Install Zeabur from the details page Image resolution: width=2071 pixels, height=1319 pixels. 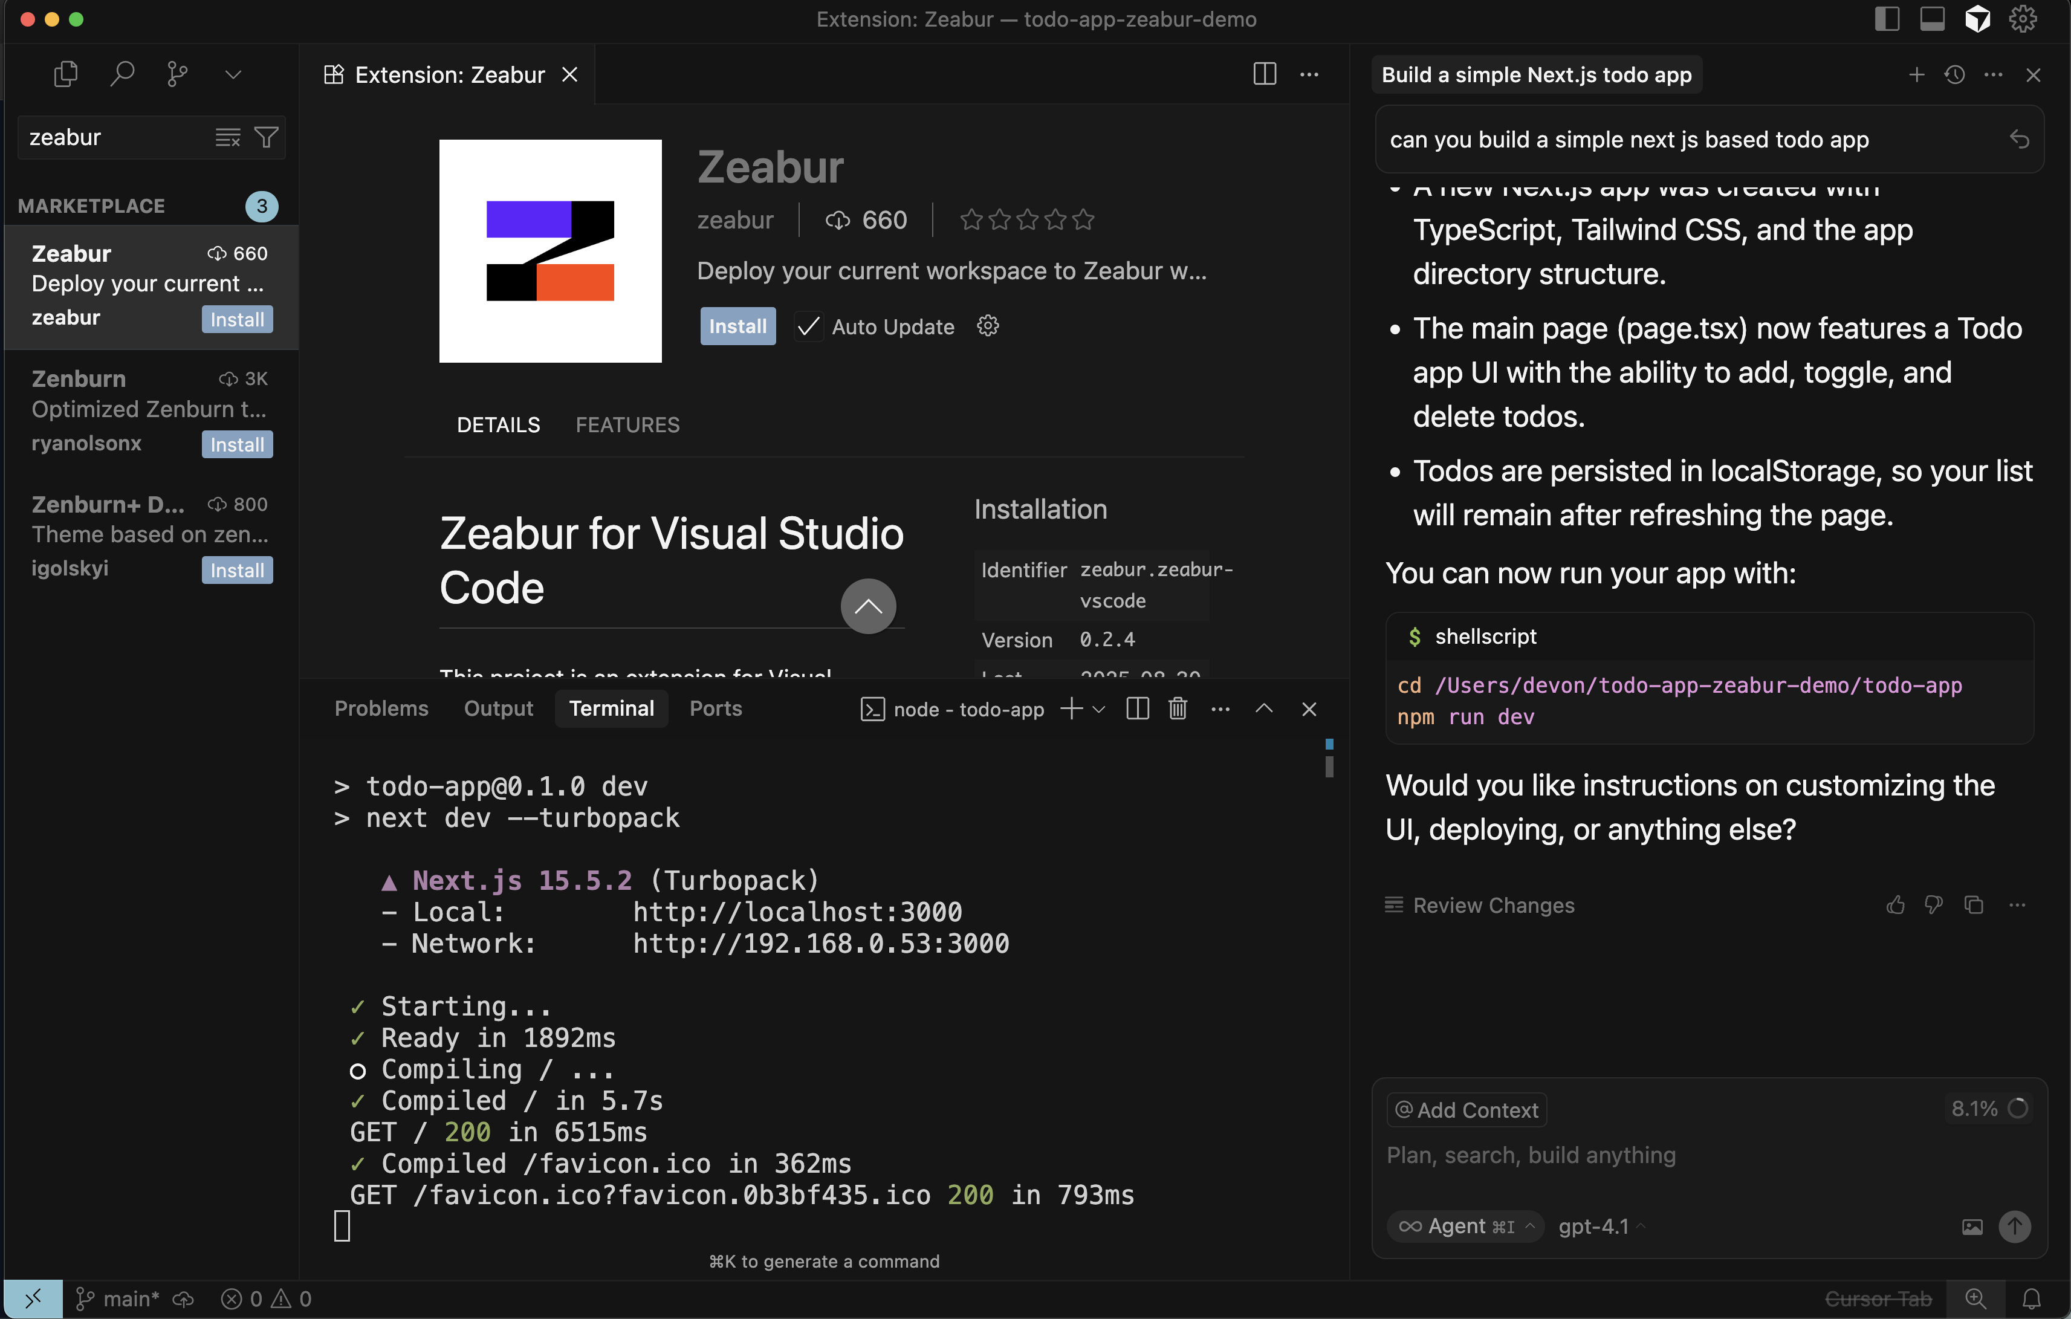tap(738, 327)
